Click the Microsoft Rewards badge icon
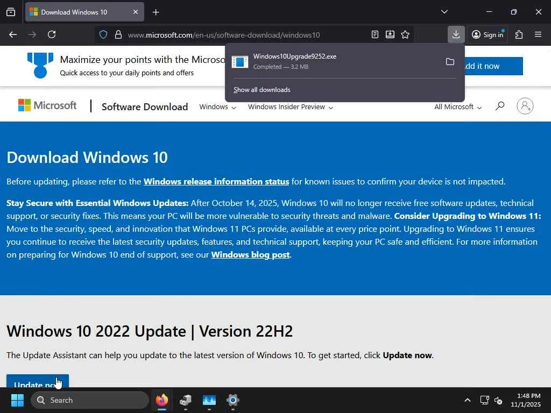 [40, 65]
